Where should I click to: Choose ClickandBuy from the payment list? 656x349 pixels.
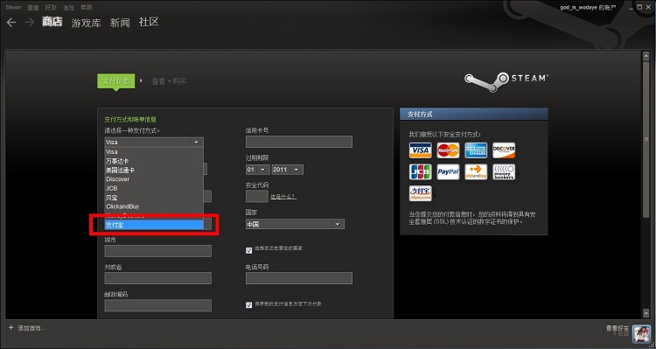[154, 206]
